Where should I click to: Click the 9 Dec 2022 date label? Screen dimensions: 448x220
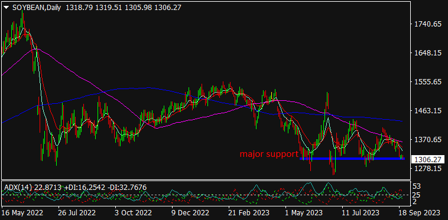[191, 213]
